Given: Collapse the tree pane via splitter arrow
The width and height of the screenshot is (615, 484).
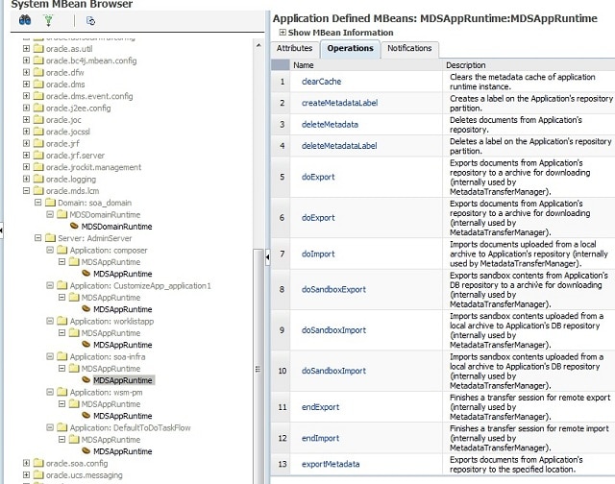Looking at the screenshot, I should pyautogui.click(x=268, y=257).
